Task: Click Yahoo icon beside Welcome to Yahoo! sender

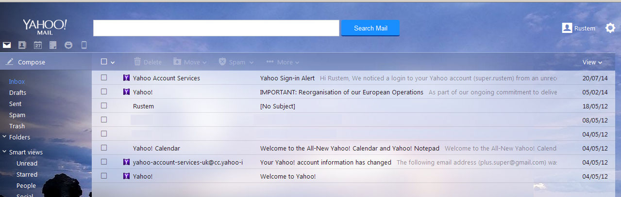Action: 126,176
